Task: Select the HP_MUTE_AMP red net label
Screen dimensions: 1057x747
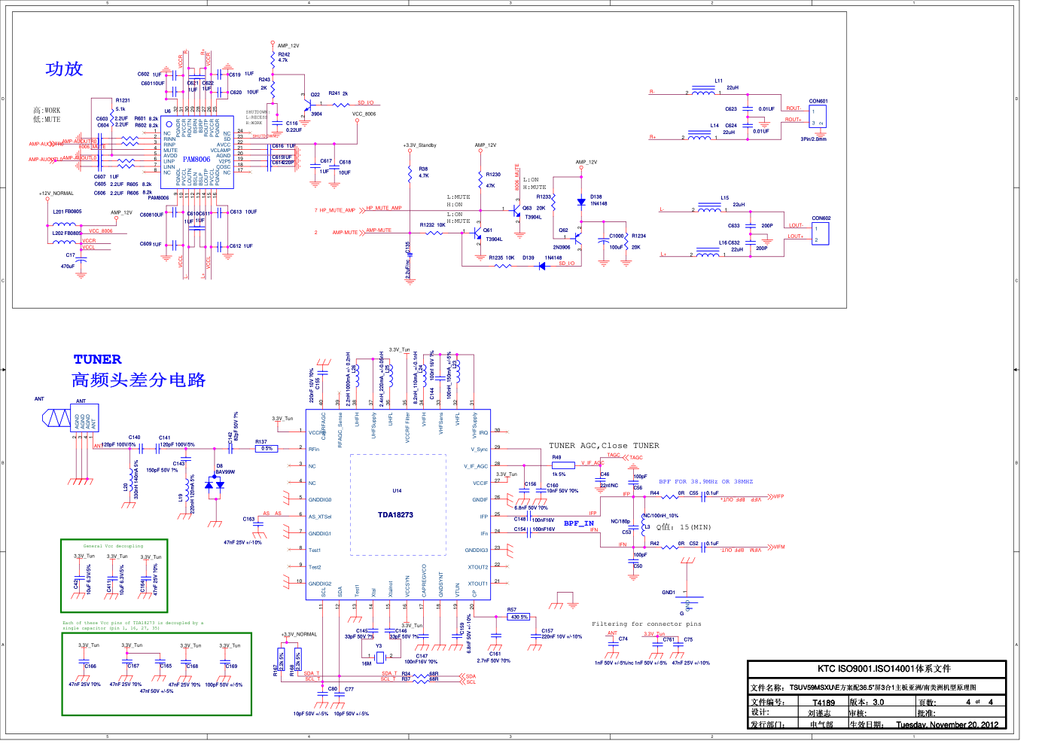Action: coord(384,208)
